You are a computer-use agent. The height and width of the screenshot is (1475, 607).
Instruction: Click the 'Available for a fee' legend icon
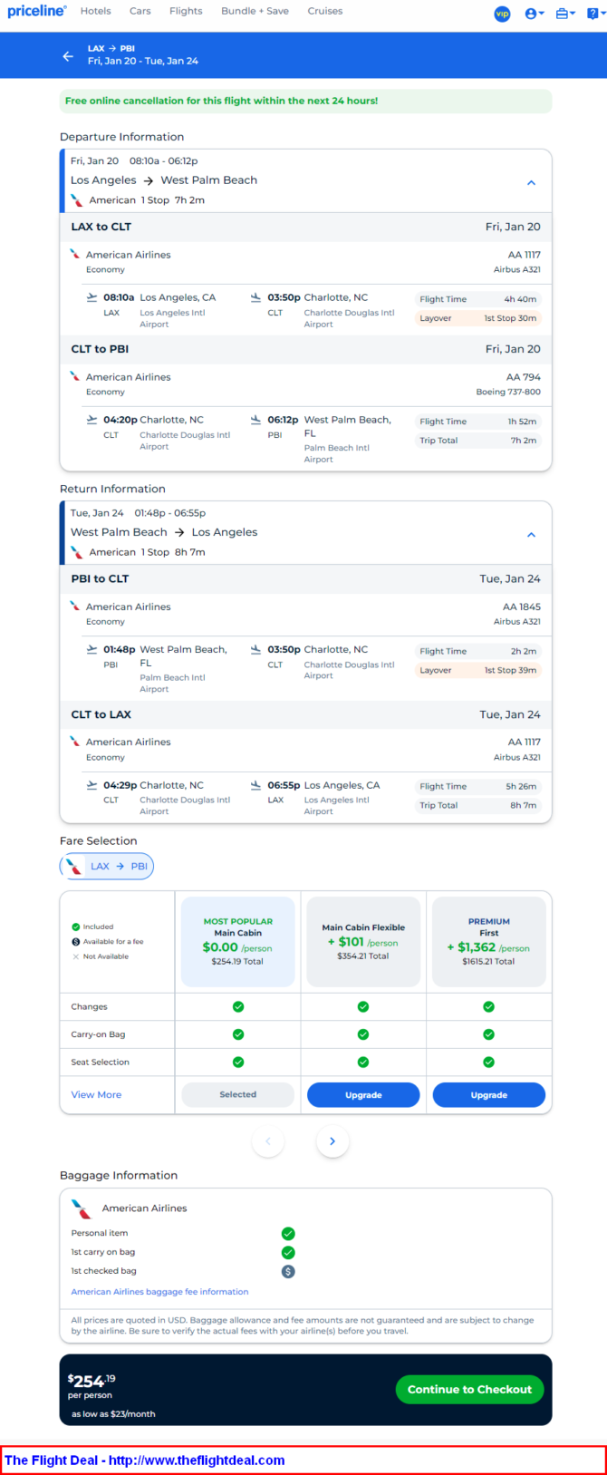(x=76, y=942)
